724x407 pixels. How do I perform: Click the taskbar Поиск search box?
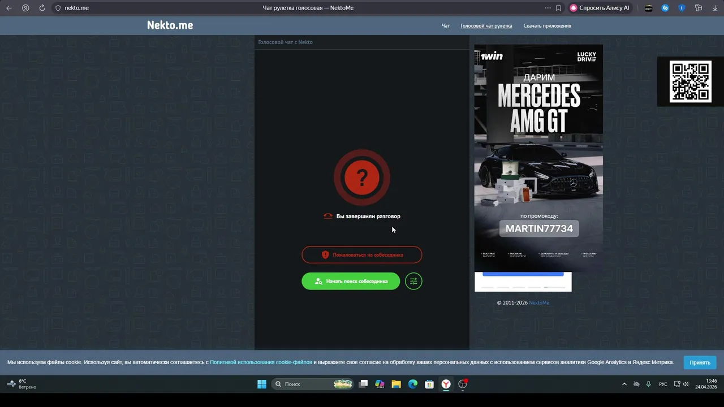pyautogui.click(x=313, y=384)
